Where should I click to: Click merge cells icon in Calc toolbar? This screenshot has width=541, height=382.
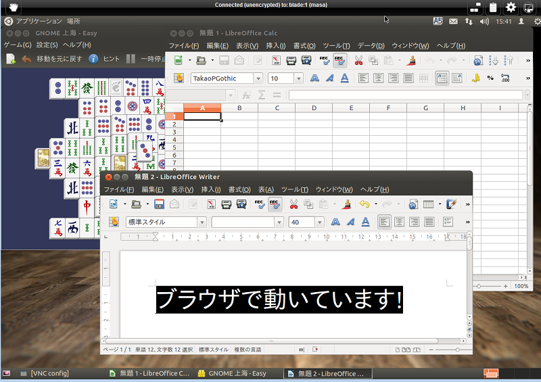(x=424, y=78)
